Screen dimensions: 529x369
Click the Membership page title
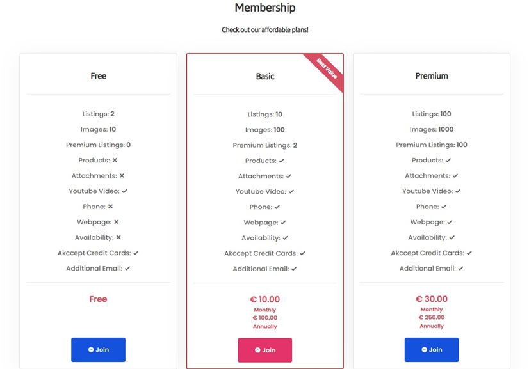tap(264, 8)
